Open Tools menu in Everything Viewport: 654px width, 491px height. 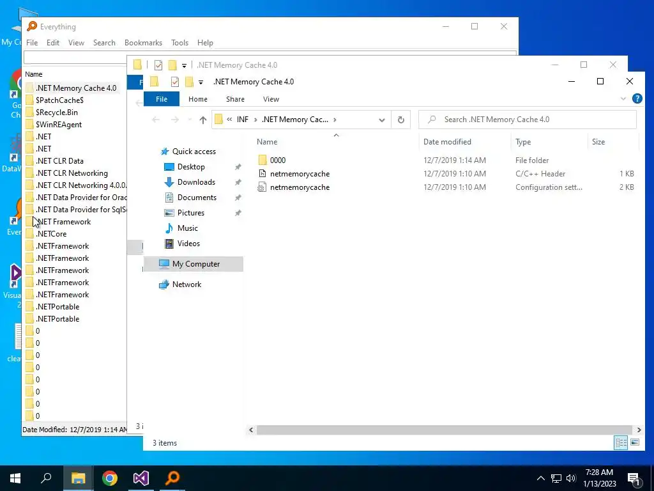179,43
